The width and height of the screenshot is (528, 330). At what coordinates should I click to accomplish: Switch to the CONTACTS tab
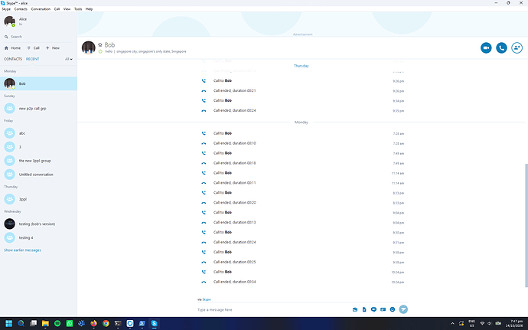coord(13,59)
